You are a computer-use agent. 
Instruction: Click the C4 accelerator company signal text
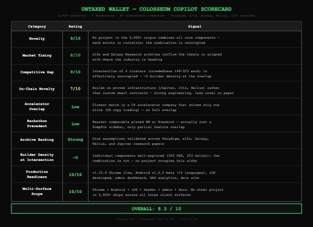click(156, 107)
